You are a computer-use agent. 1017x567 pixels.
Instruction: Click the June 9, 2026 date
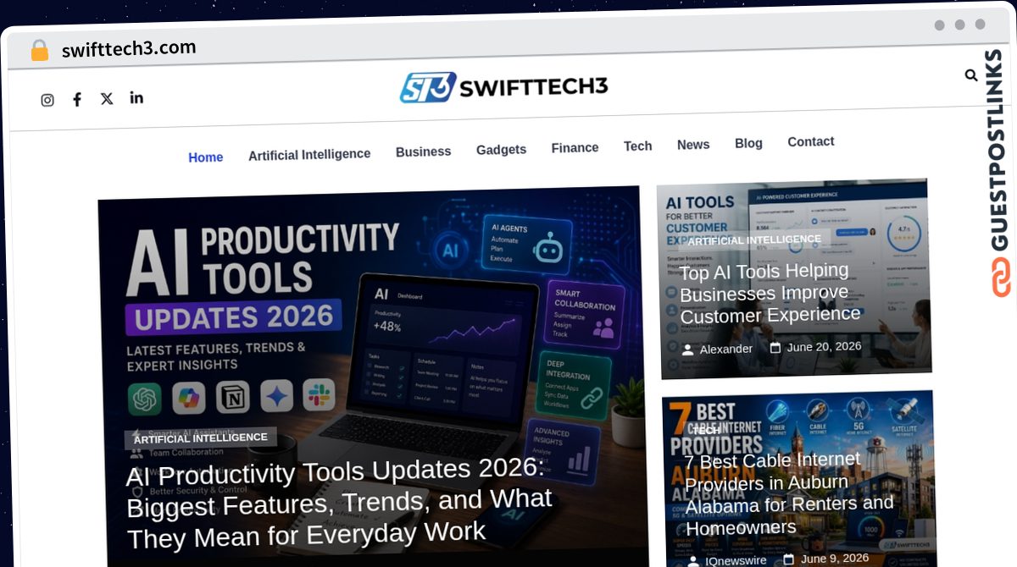pyautogui.click(x=835, y=559)
